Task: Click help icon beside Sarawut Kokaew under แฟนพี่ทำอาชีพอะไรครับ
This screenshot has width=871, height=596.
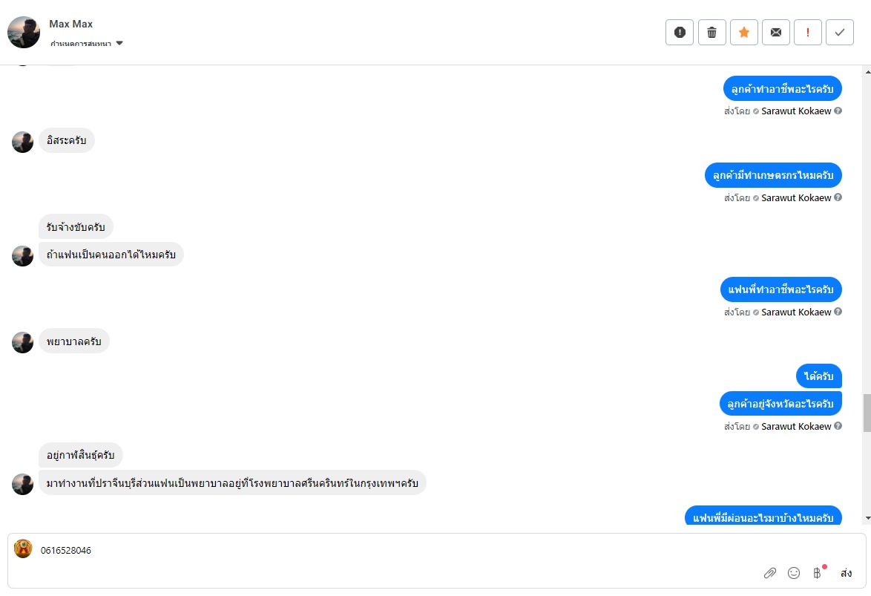Action: point(838,312)
